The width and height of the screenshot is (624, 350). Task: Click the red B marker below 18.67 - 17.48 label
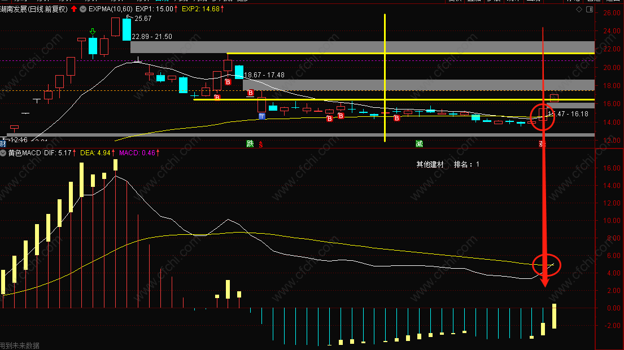coord(250,93)
